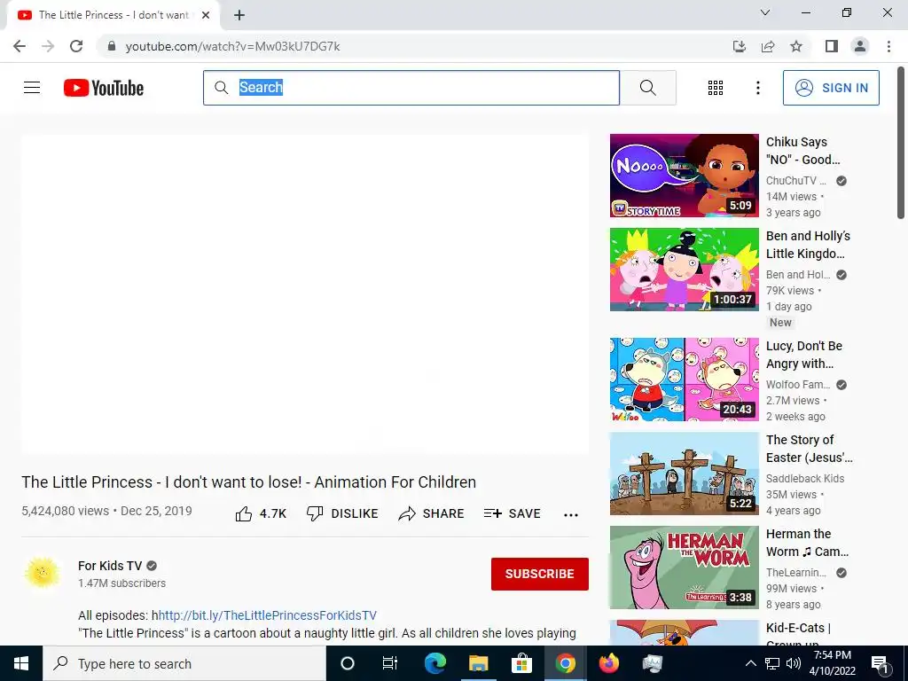Go back in browser

tap(20, 46)
